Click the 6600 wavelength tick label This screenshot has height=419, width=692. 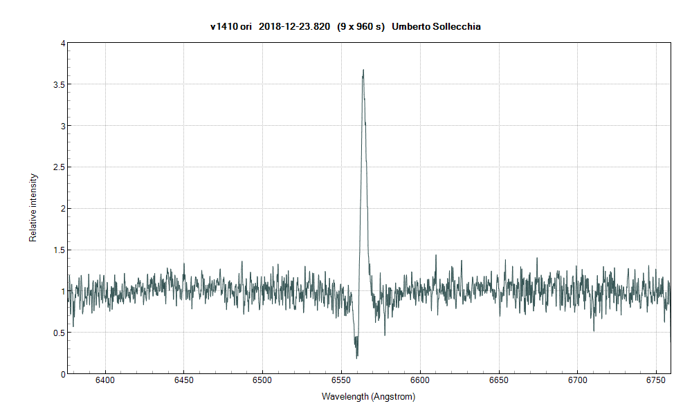click(420, 380)
